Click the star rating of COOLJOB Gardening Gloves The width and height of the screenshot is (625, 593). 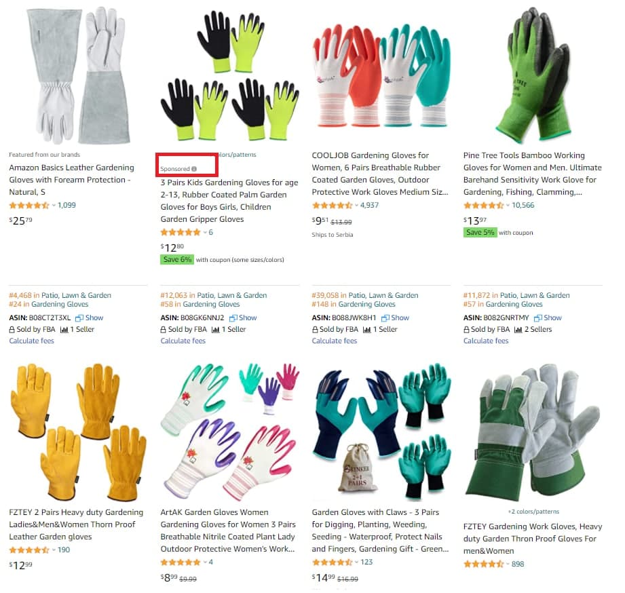(332, 206)
